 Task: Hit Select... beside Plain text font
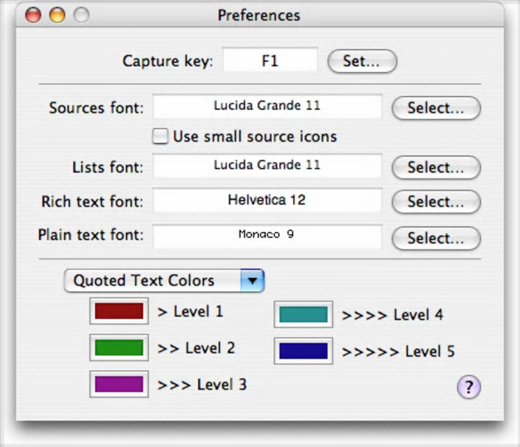click(436, 238)
